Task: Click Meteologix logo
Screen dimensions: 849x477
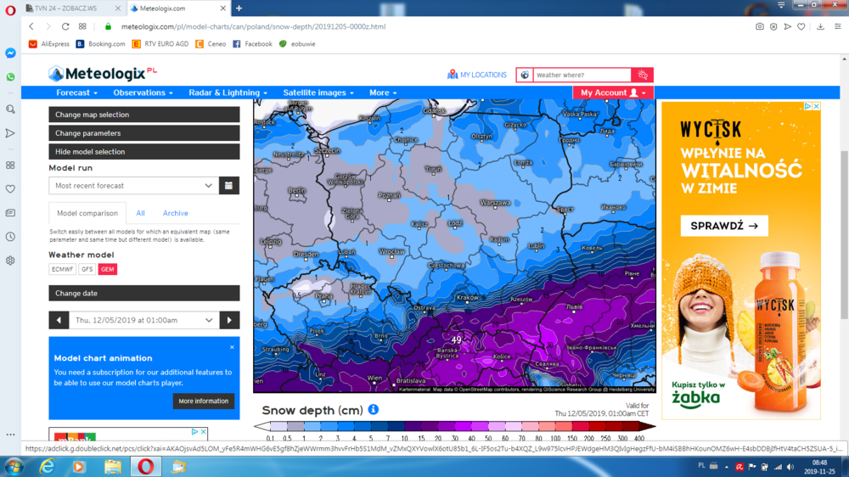Action: [x=102, y=73]
